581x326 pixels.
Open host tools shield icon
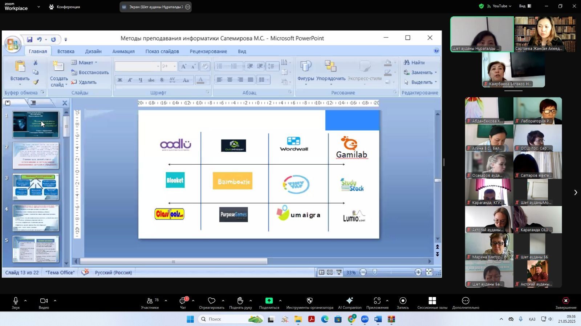point(309,301)
